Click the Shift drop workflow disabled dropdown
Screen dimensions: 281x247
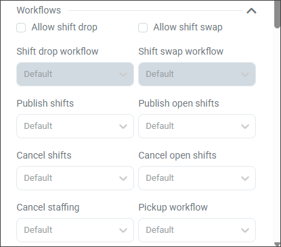(75, 74)
